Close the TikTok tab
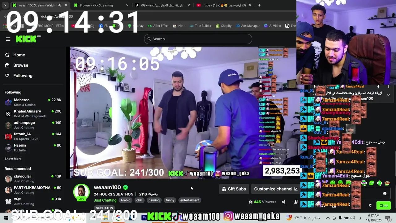Image resolution: width=396 pixels, height=223 pixels. [188, 5]
